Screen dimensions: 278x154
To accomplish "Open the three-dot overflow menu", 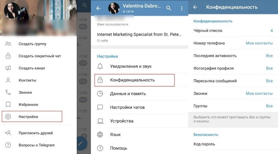I will click(x=182, y=8).
